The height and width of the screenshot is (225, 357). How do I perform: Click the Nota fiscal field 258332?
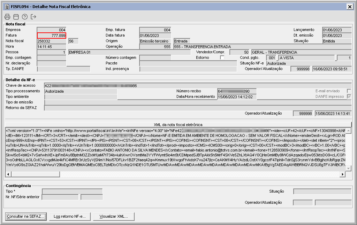coord(52,41)
